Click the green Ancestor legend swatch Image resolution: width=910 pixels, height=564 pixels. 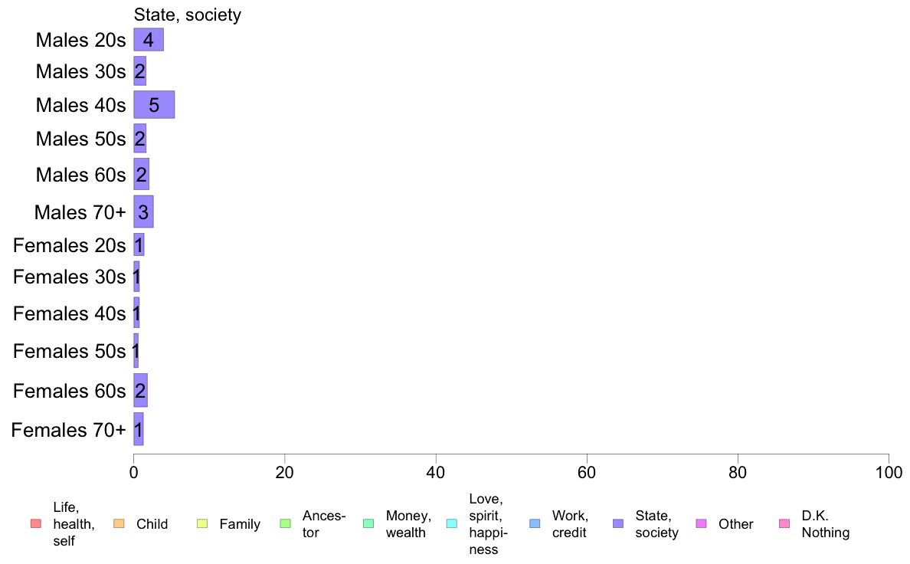click(285, 523)
